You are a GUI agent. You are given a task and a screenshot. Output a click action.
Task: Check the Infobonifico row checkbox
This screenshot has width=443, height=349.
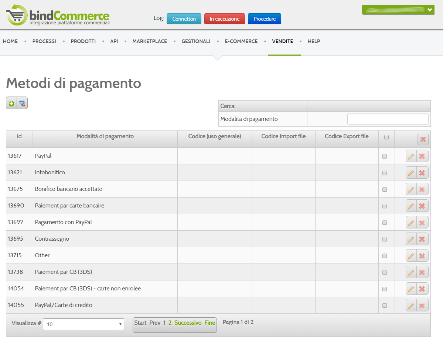point(385,173)
